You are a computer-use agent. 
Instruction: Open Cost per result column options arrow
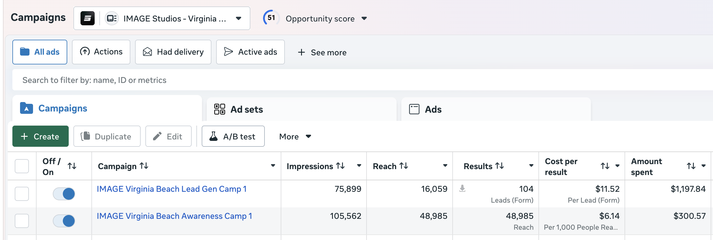617,166
